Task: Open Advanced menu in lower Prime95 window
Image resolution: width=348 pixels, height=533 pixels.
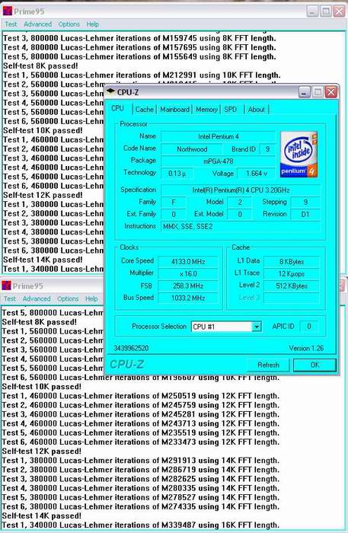Action: point(37,298)
